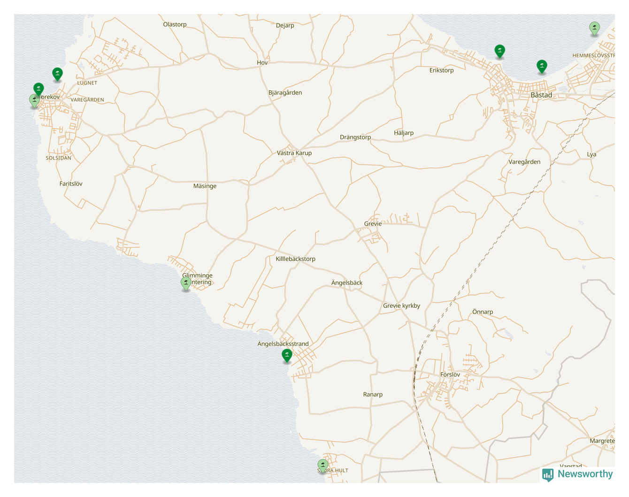Select the beach marker at Ängelsbäcksstrand
This screenshot has height=497, width=629.
287,356
